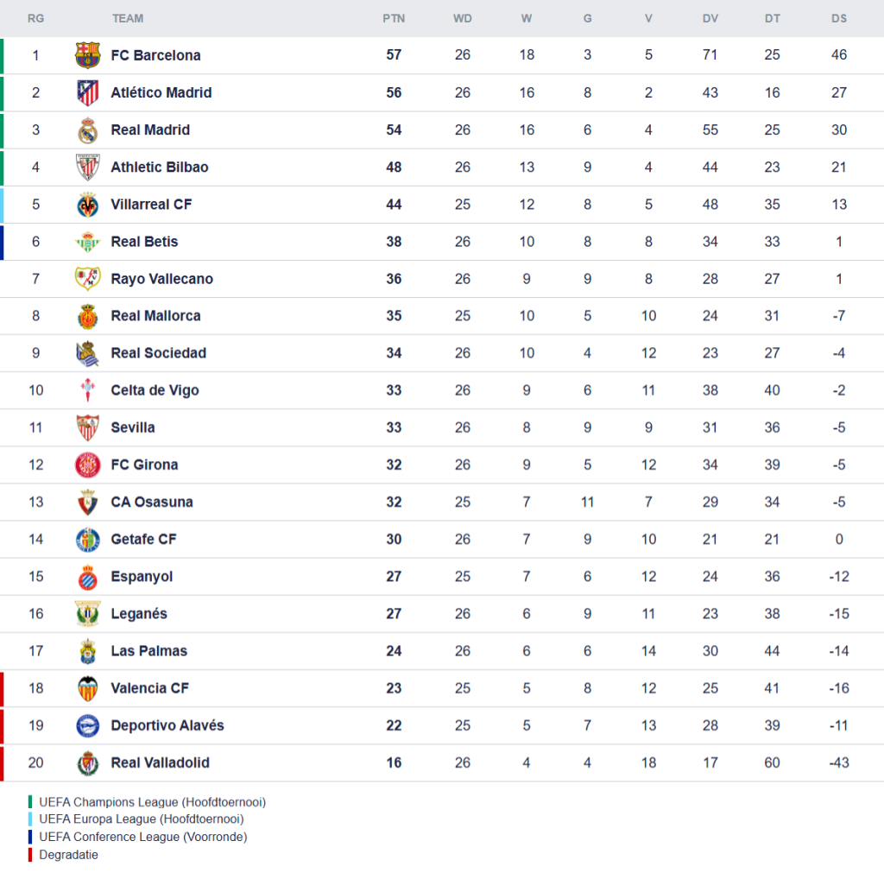Click the Real Madrid club crest
The width and height of the screenshot is (884, 879).
point(87,130)
